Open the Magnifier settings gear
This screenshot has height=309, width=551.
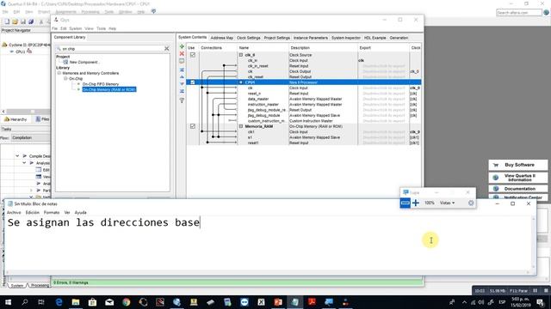point(471,203)
